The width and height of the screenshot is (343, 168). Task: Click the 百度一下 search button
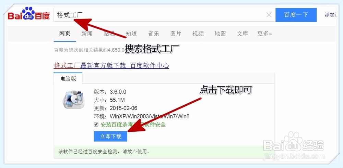pyautogui.click(x=296, y=15)
